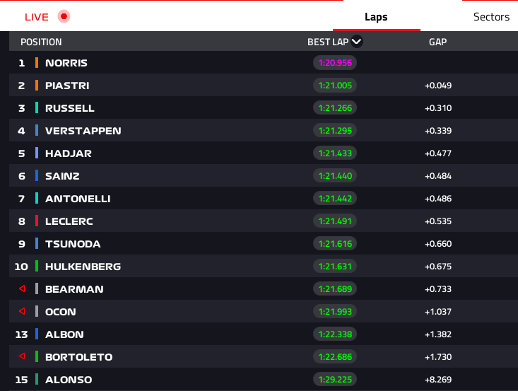The height and width of the screenshot is (391, 518).
Task: Select Norris's purple 1:20.956 lap time
Action: [335, 63]
